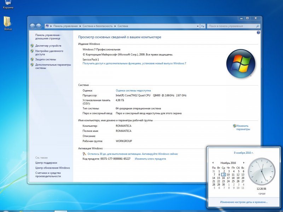Open Панель управления - домашняя страница
Screen dimensions: 283x212
[48, 37]
